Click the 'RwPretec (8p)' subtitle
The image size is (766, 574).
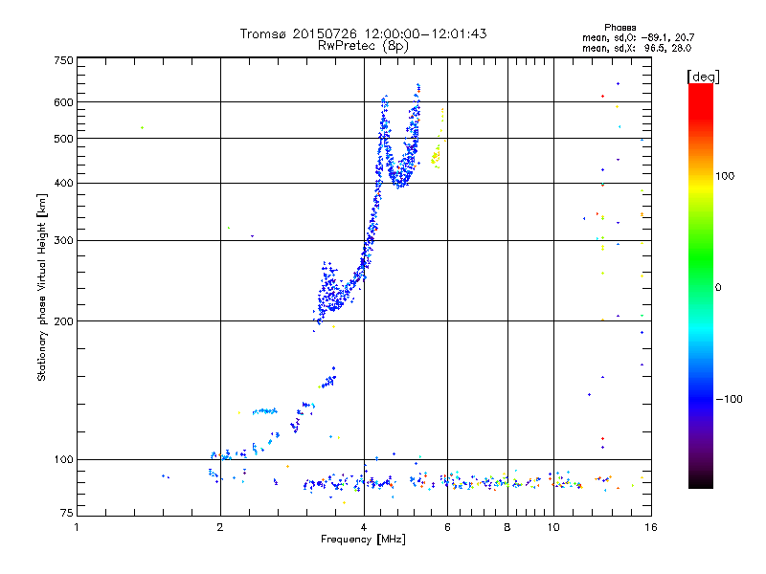click(x=363, y=46)
